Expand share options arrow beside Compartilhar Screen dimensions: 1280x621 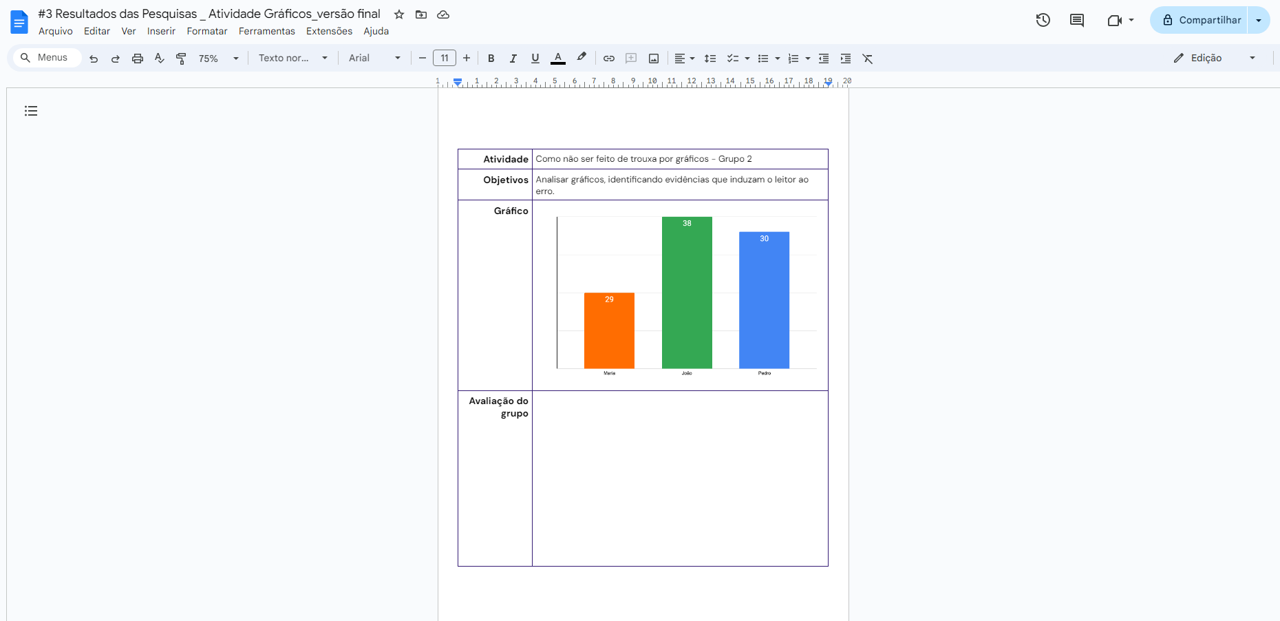tap(1259, 20)
